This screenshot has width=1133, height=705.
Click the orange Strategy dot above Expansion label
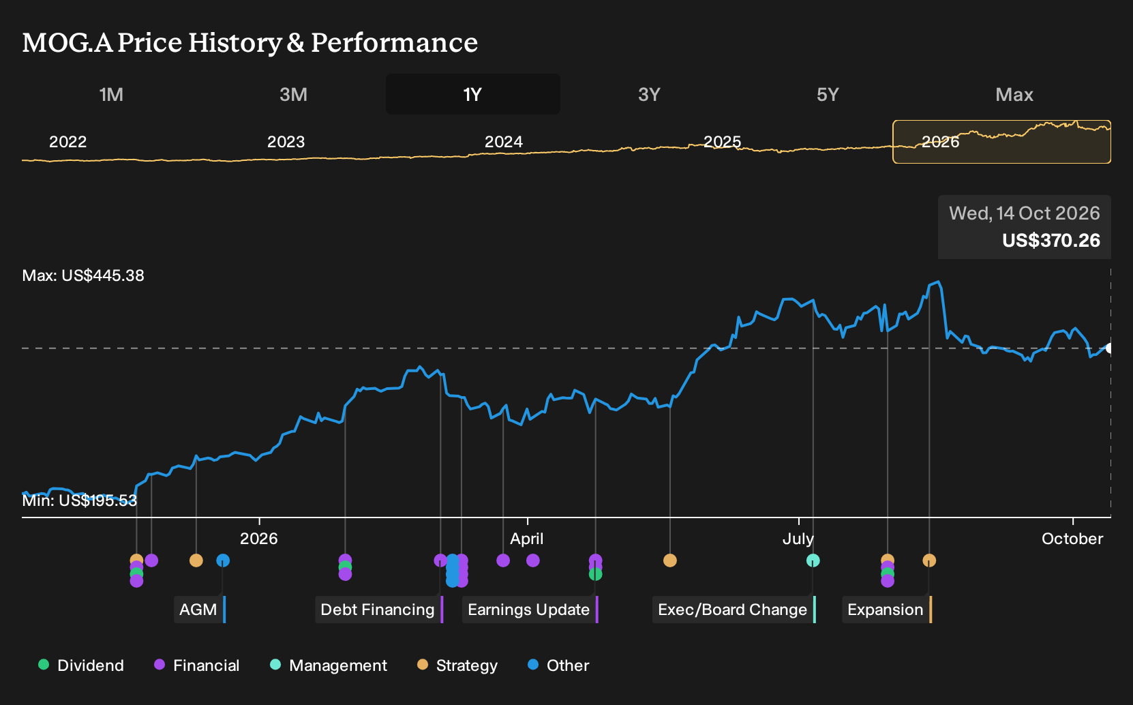tap(929, 560)
